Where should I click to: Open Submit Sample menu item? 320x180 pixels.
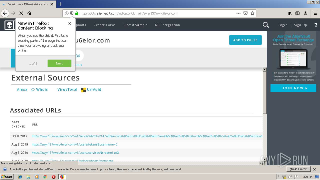[x=135, y=25]
